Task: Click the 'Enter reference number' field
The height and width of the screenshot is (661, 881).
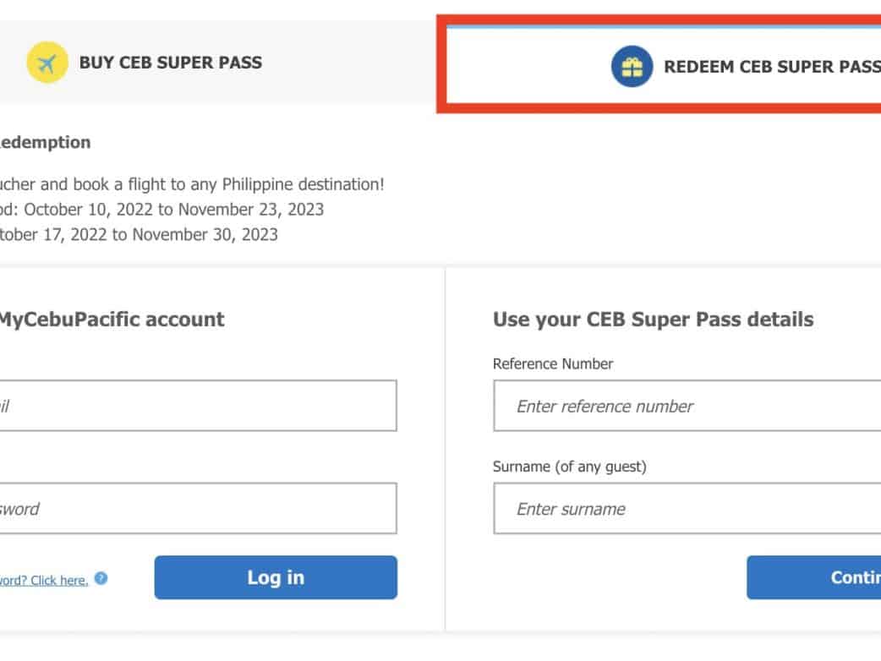Action: [687, 406]
